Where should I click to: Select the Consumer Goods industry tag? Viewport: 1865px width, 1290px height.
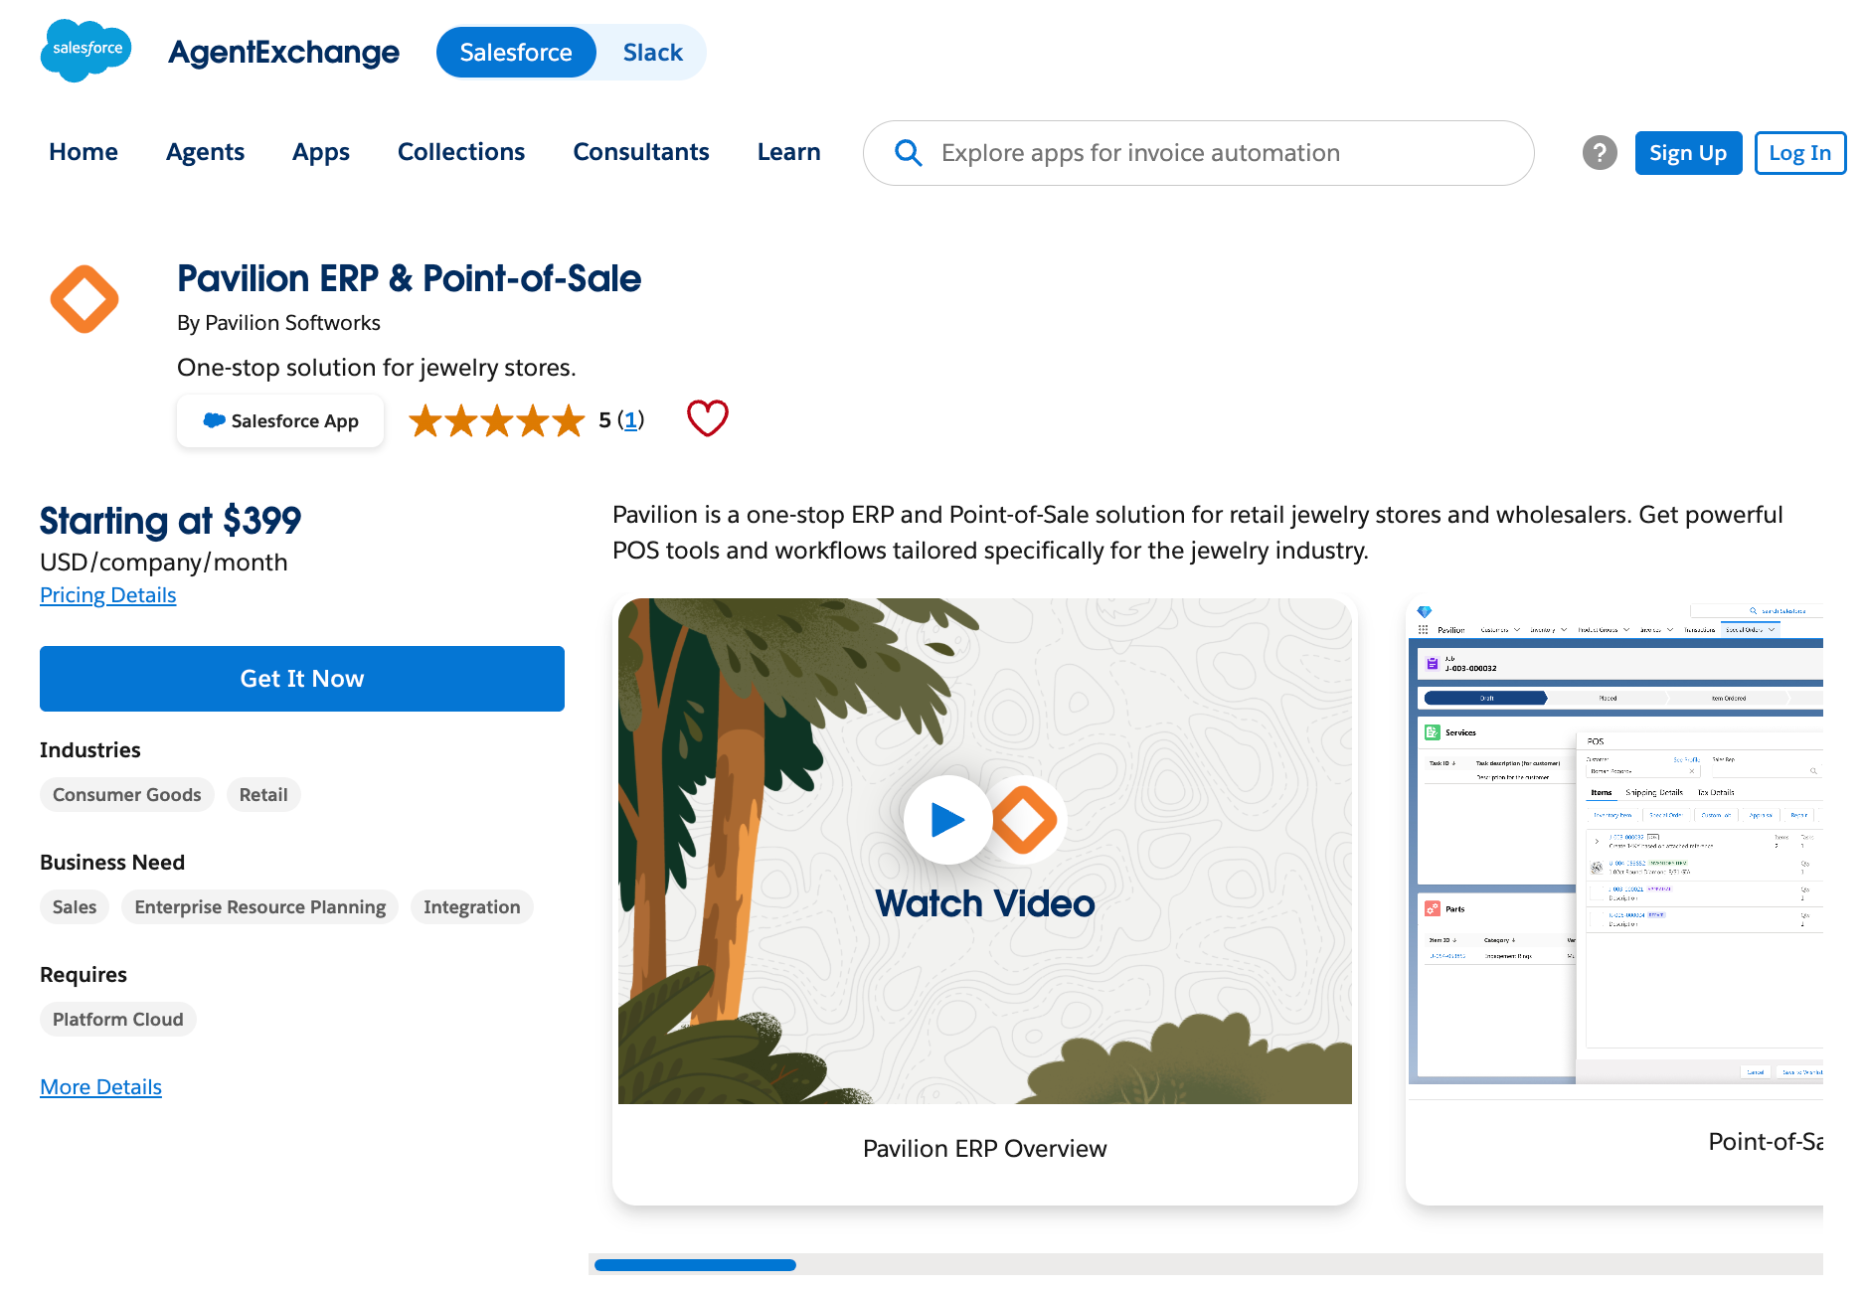[127, 795]
